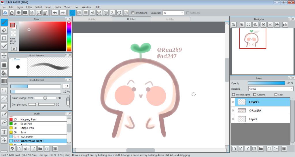The image size is (295, 157).
Task: Select the Magic Wand tool
Action: (x=4, y=106)
